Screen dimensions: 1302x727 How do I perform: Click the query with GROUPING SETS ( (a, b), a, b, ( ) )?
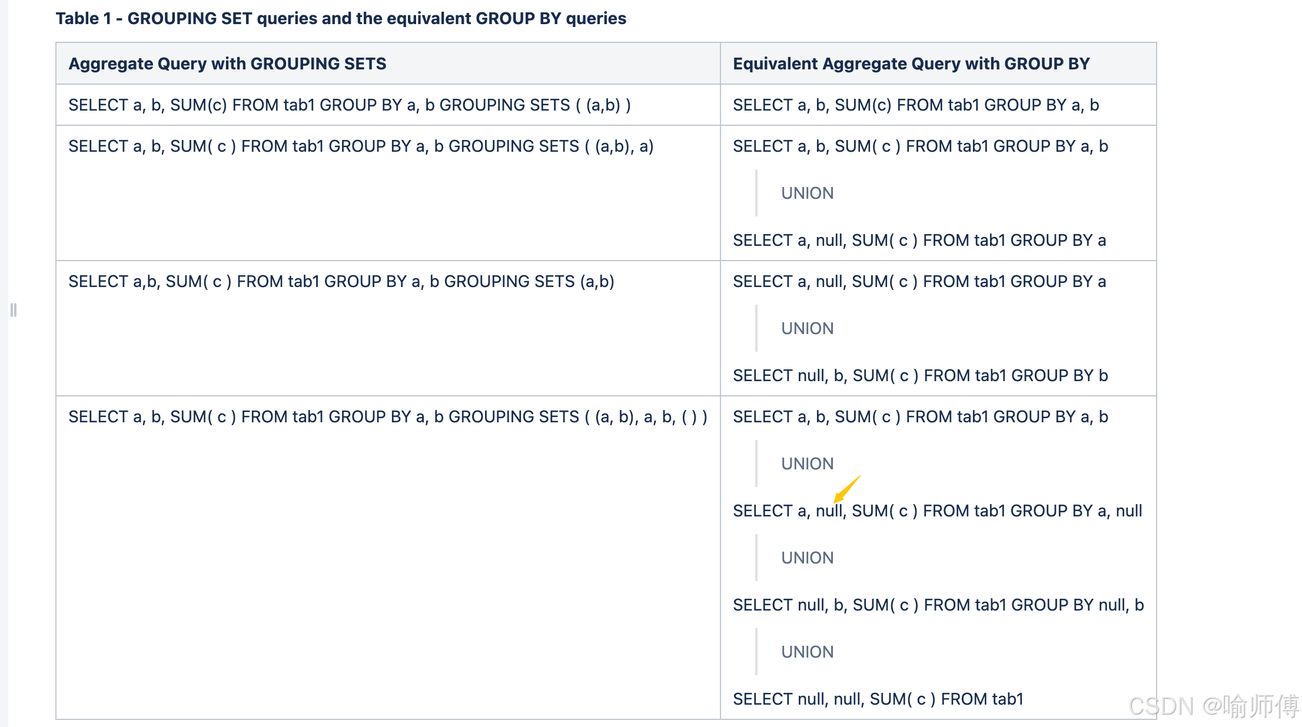388,416
